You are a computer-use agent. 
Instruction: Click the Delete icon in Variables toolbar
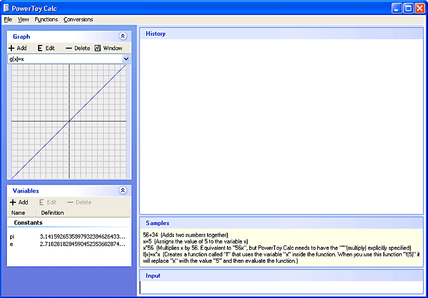71,202
